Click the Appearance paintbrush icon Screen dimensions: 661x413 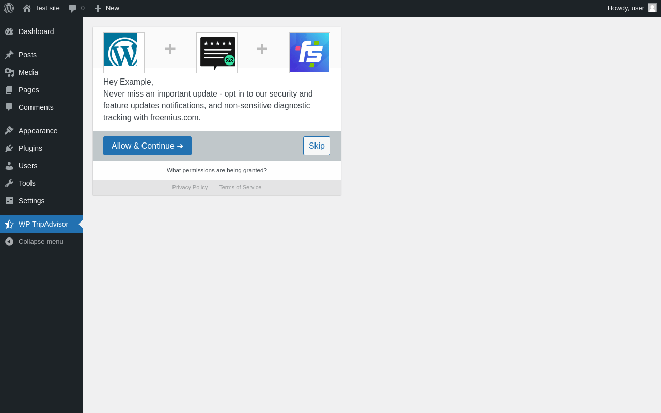coord(9,131)
